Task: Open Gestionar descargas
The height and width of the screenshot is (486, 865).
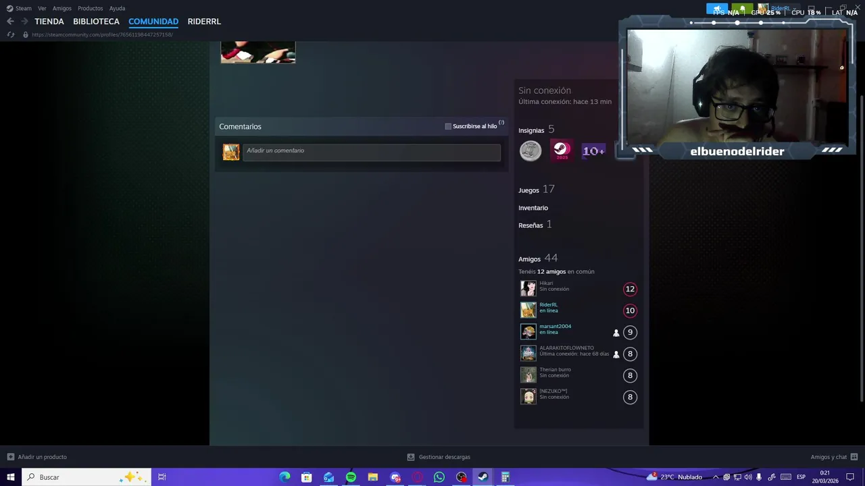Action: (439, 457)
